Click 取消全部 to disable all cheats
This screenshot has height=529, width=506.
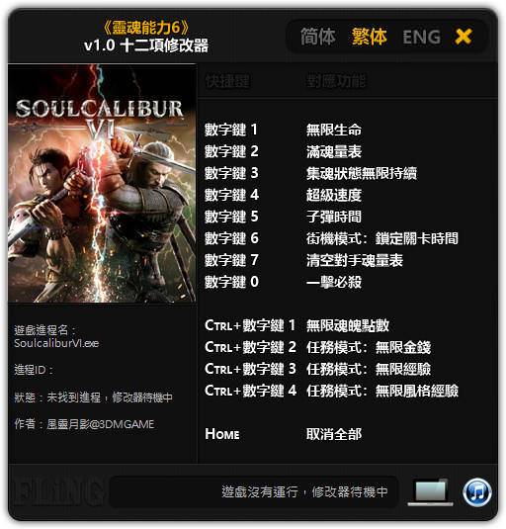[334, 434]
